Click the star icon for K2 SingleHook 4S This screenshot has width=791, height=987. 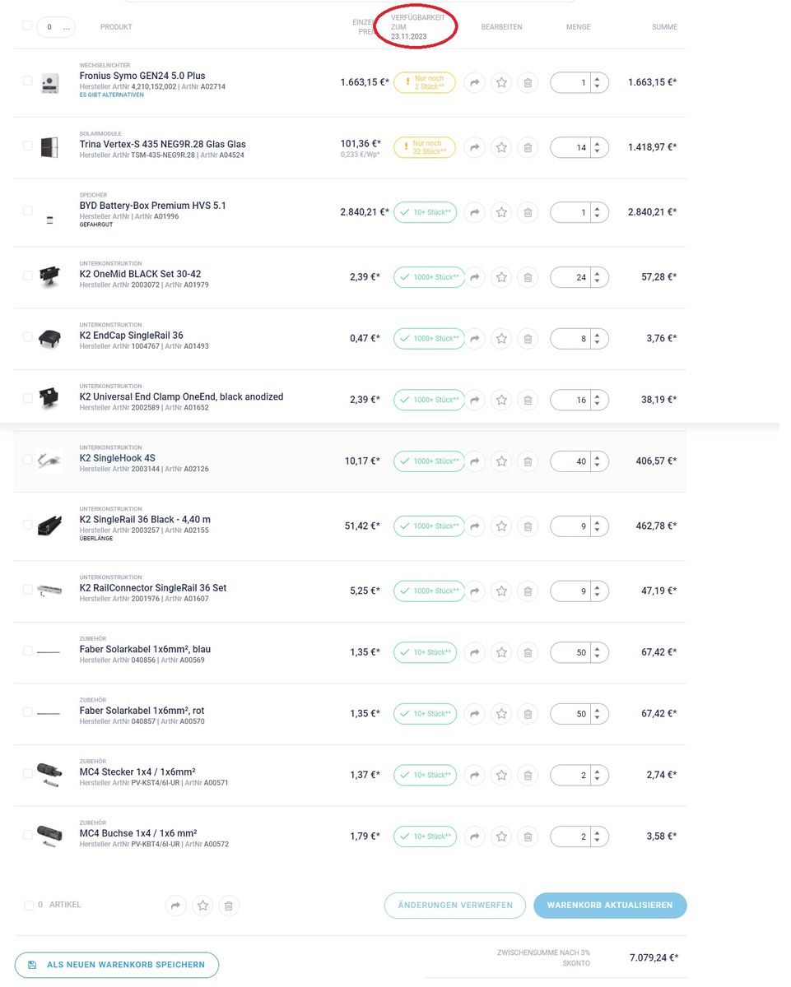click(x=501, y=461)
